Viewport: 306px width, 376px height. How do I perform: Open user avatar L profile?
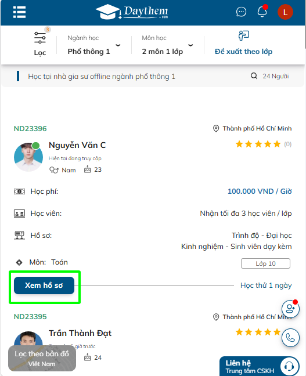[285, 12]
